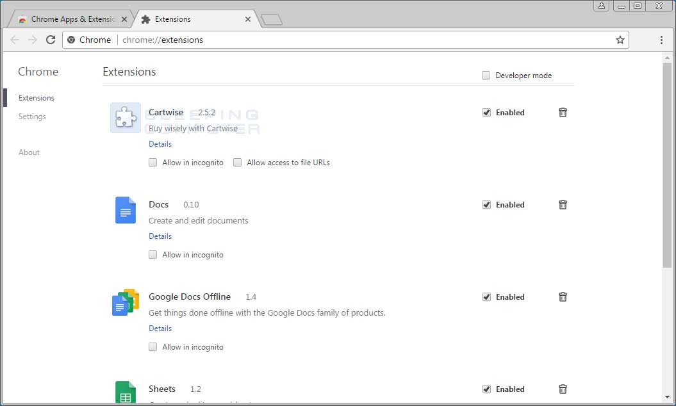Click Cartwise version 2.5.2 text
The width and height of the screenshot is (676, 406).
[x=206, y=113]
